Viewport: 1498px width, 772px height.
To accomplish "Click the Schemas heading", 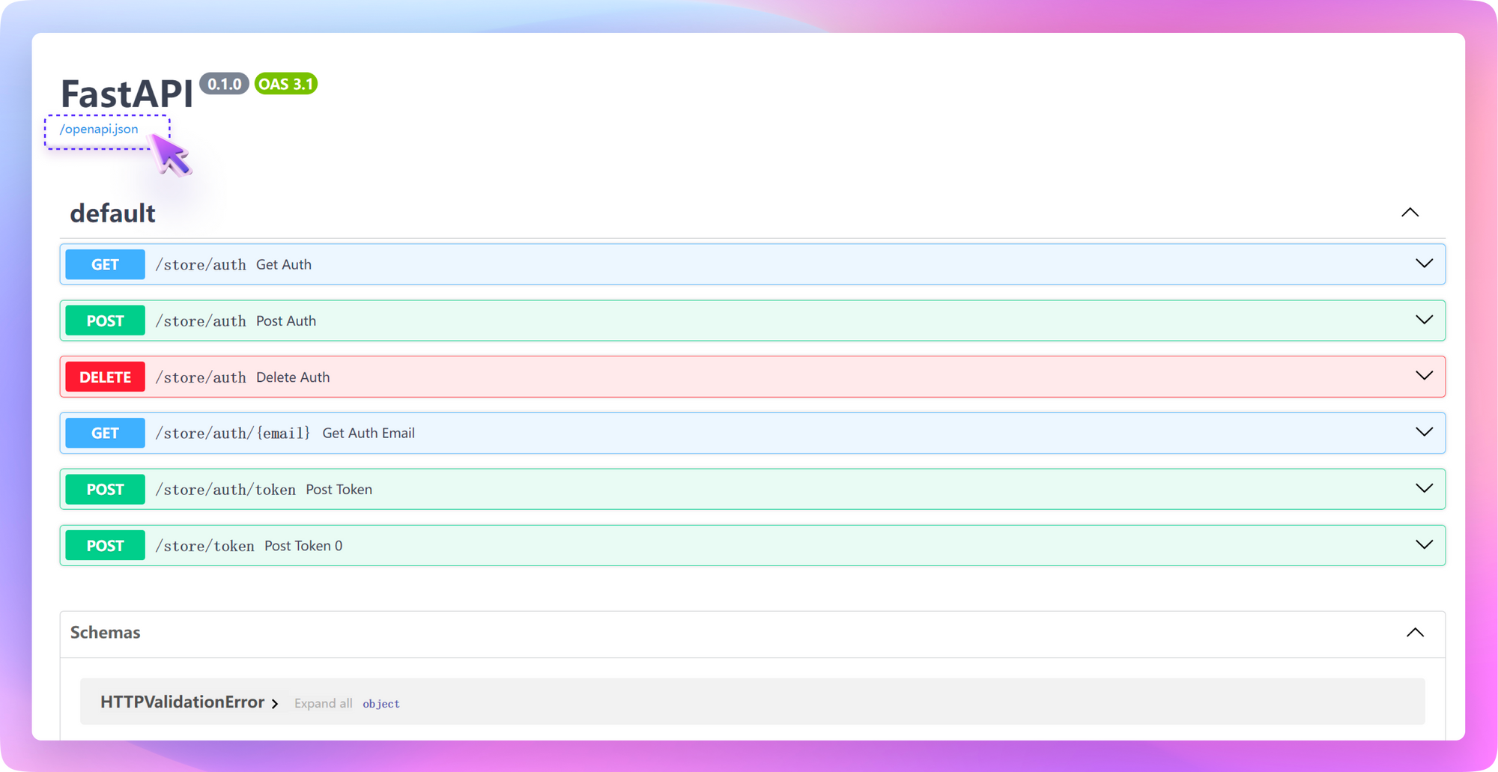I will click(105, 633).
